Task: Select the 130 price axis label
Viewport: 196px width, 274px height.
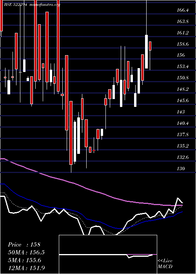Action: click(x=181, y=169)
